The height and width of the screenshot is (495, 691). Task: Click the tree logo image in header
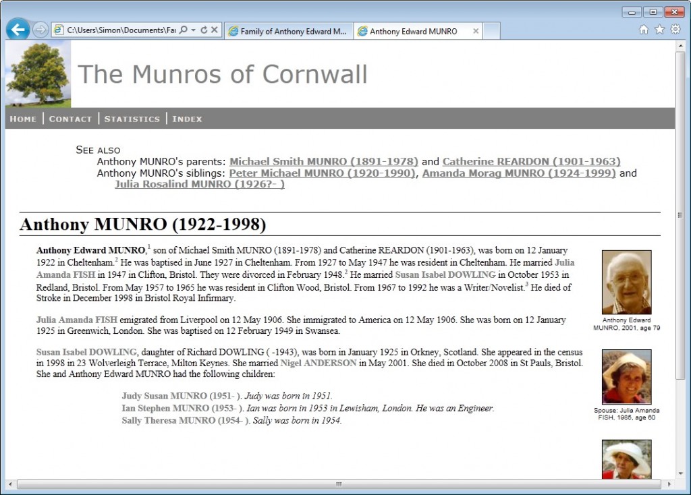38,74
